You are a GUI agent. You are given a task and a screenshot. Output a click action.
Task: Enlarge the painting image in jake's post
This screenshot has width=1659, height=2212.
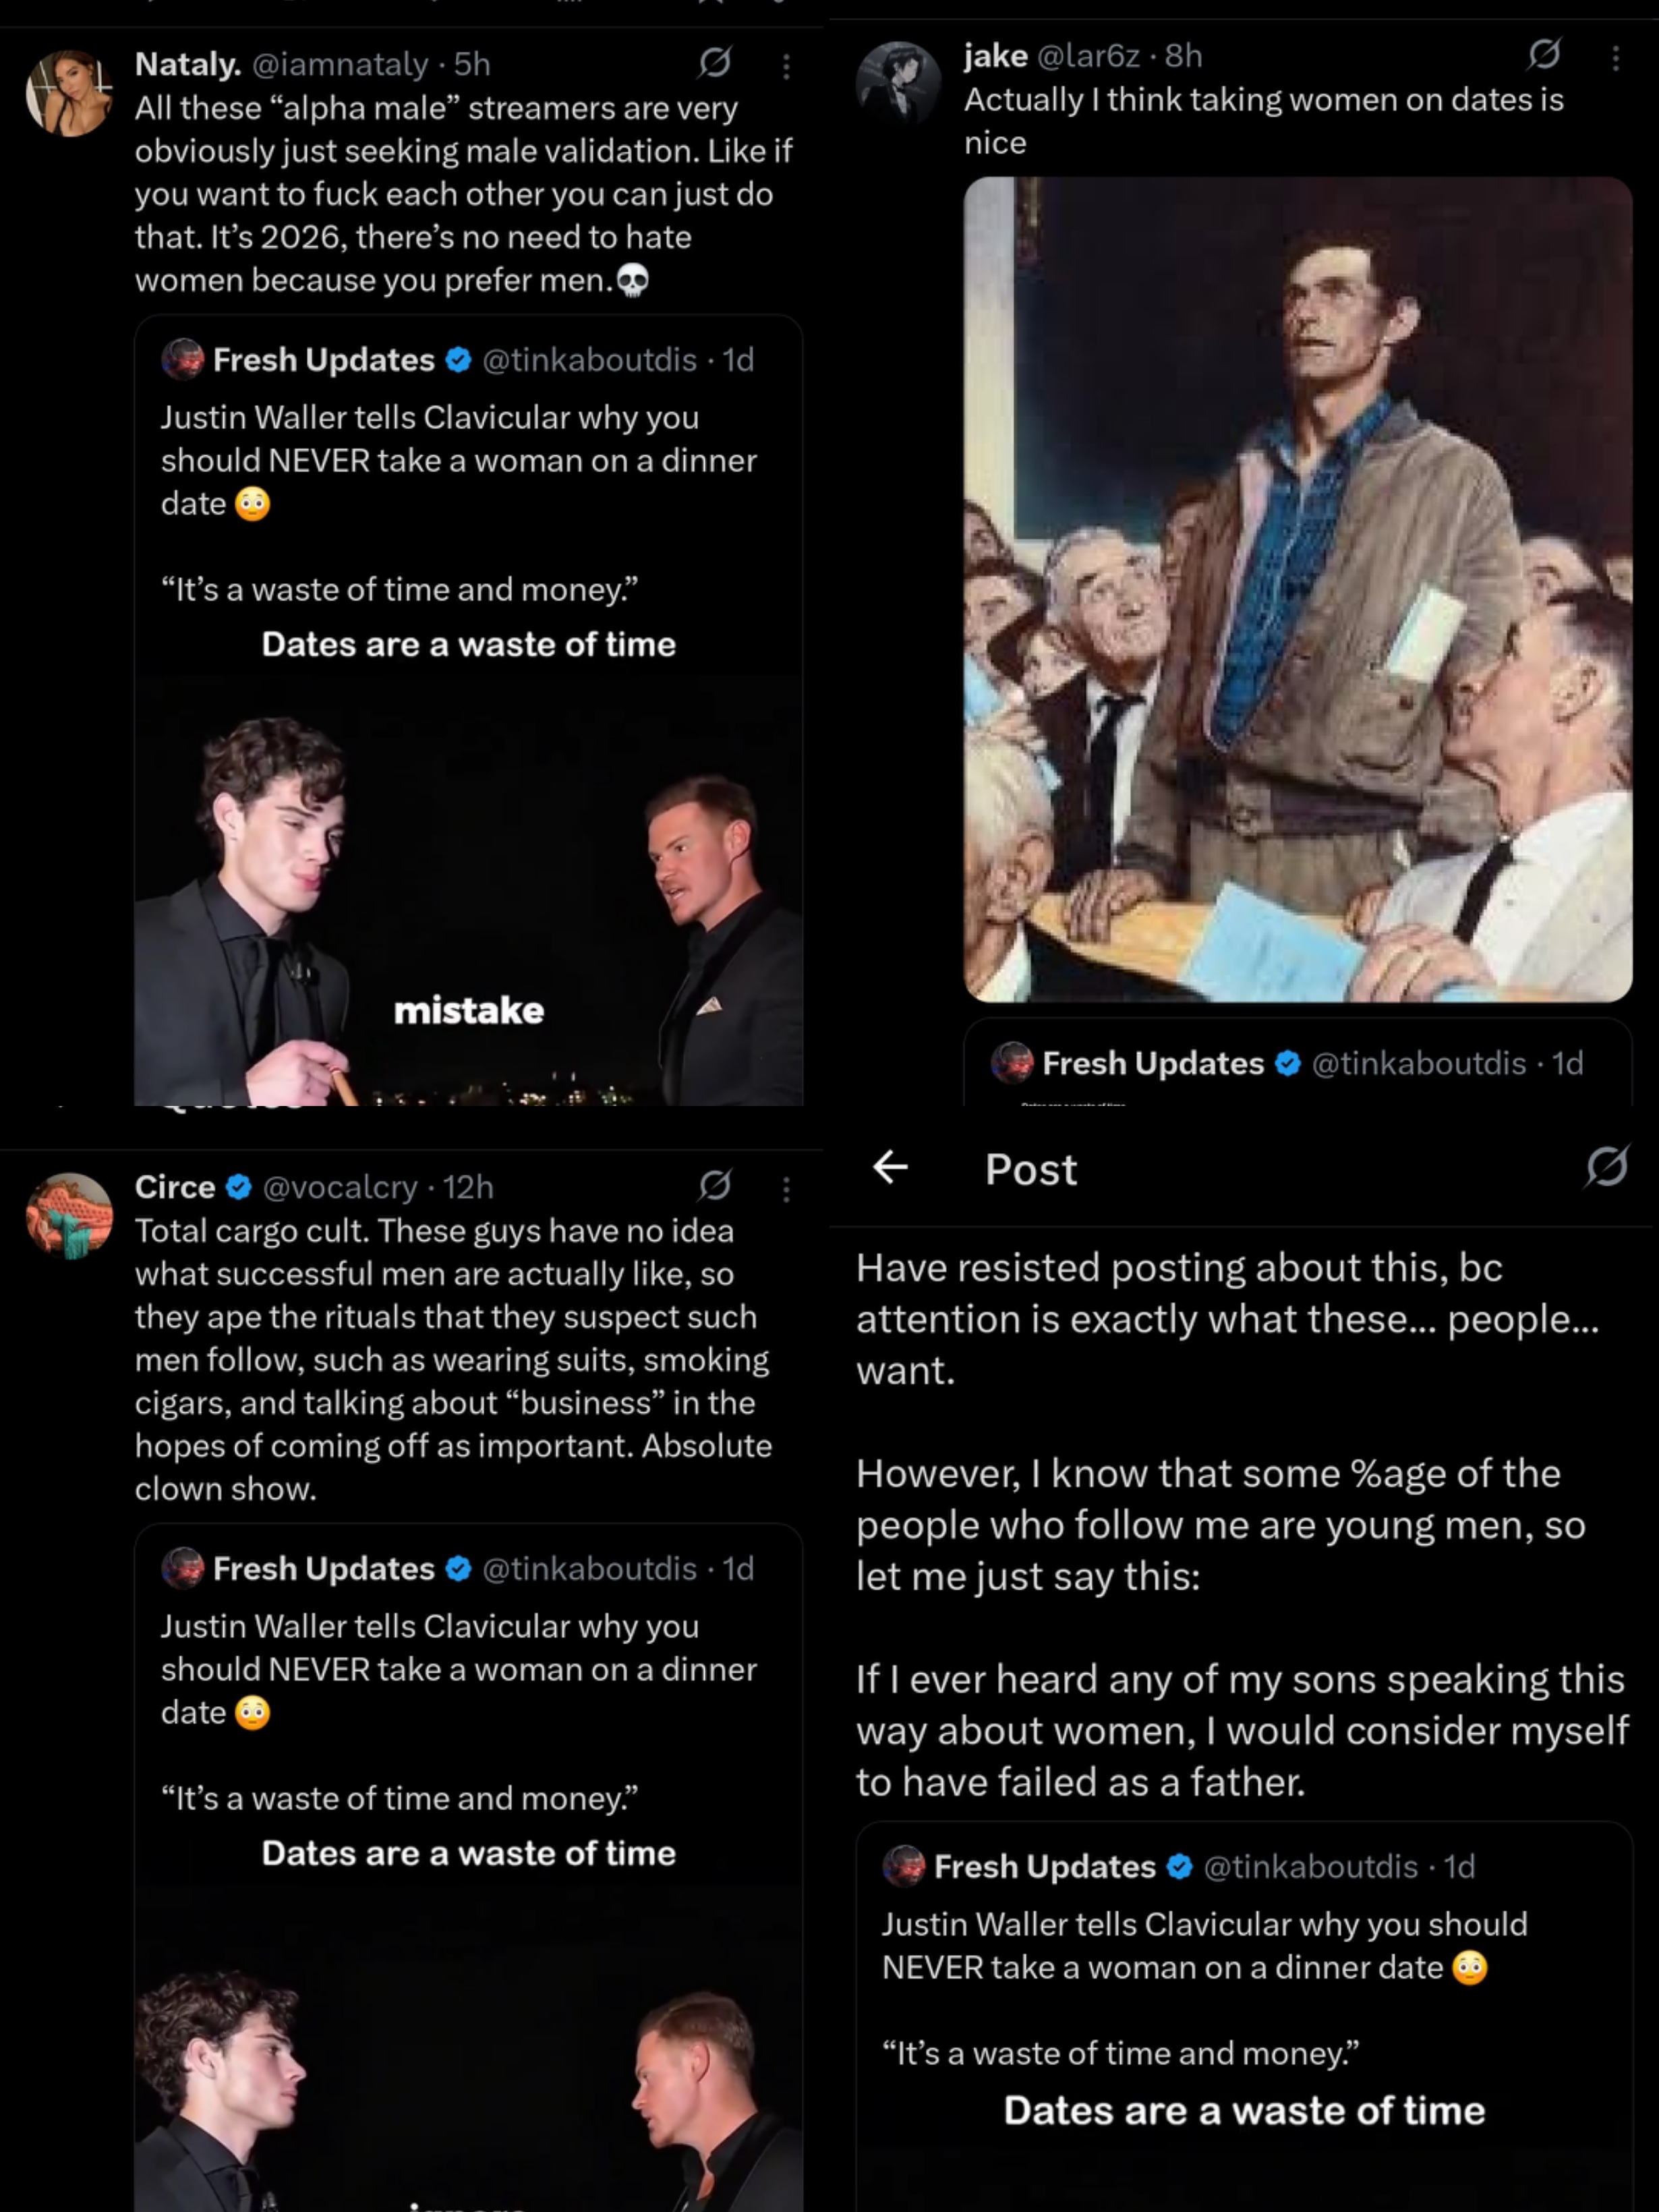point(1297,589)
